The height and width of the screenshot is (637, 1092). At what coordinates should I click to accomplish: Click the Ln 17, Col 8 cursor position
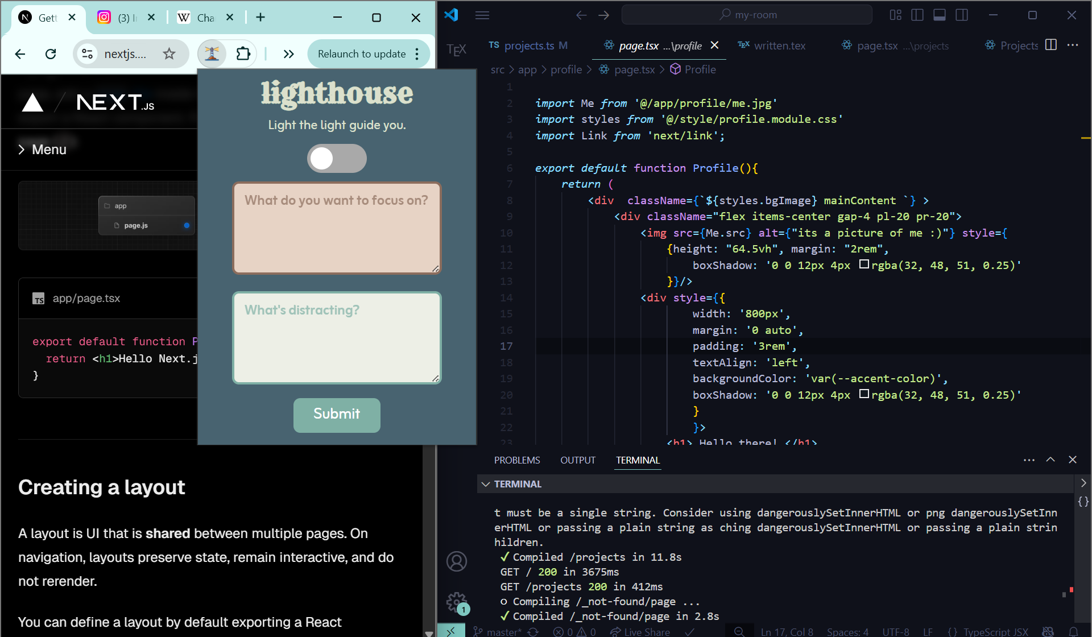[x=787, y=632]
